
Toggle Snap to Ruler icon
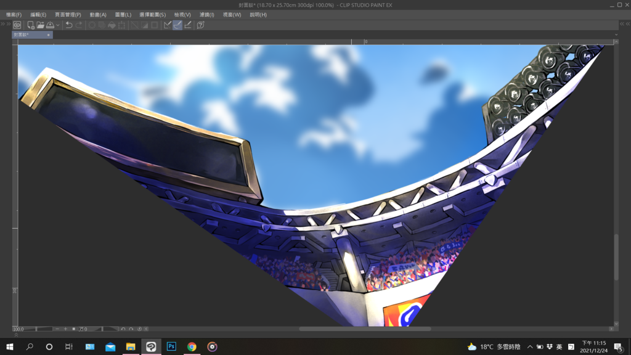(168, 25)
